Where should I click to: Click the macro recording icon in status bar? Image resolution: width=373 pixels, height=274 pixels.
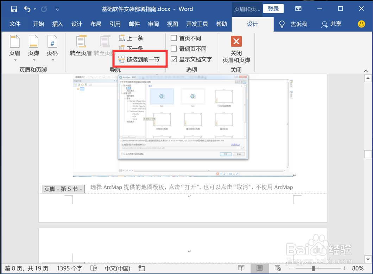141,268
